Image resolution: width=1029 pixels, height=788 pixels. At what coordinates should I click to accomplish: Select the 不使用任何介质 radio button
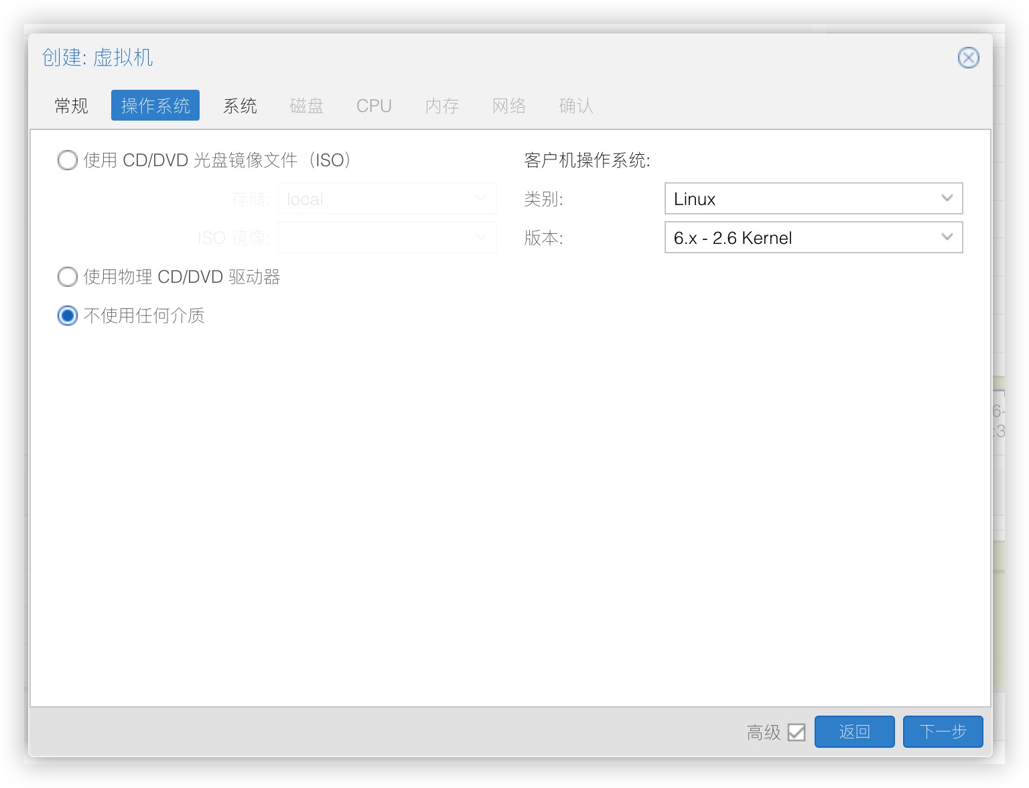click(68, 316)
